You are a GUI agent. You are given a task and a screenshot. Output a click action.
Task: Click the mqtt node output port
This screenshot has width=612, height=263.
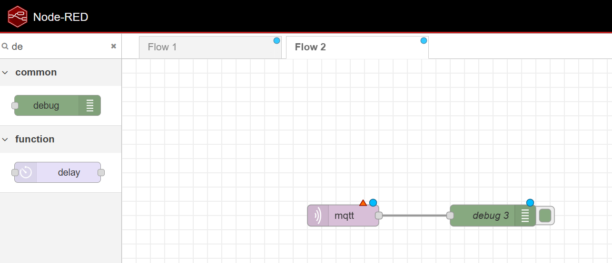pyautogui.click(x=379, y=216)
